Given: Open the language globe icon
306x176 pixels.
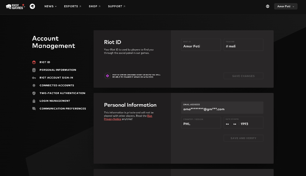Looking at the screenshot, I should [x=268, y=6].
